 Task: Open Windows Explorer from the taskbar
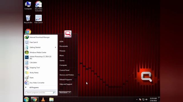point(51,99)
